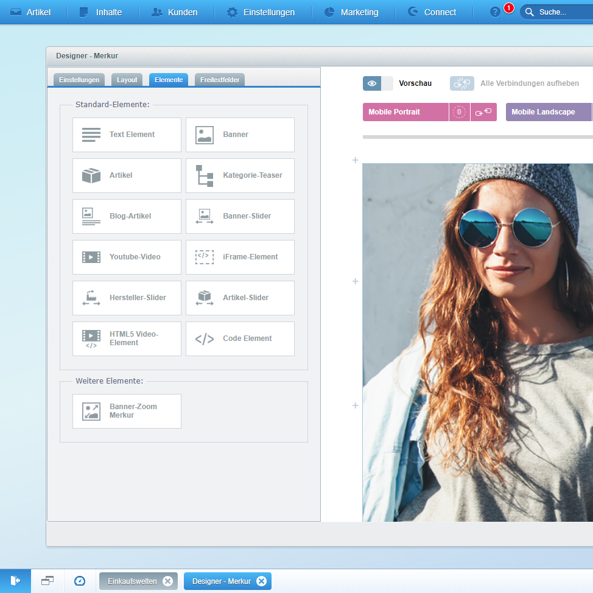The image size is (593, 593).
Task: Click the Youtube-Video film icon
Action: point(91,257)
